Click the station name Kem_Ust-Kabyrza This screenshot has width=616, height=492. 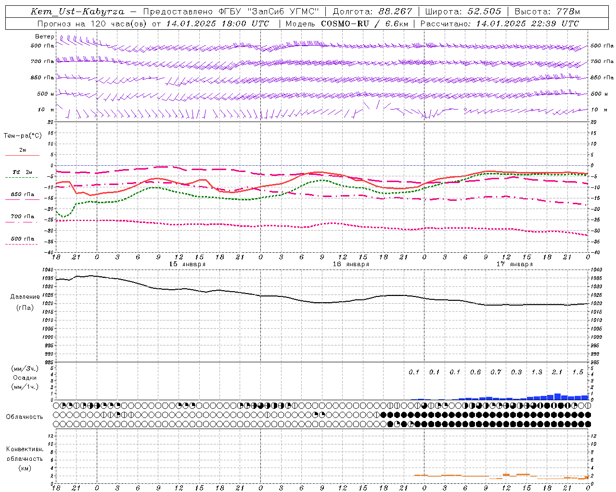point(77,12)
